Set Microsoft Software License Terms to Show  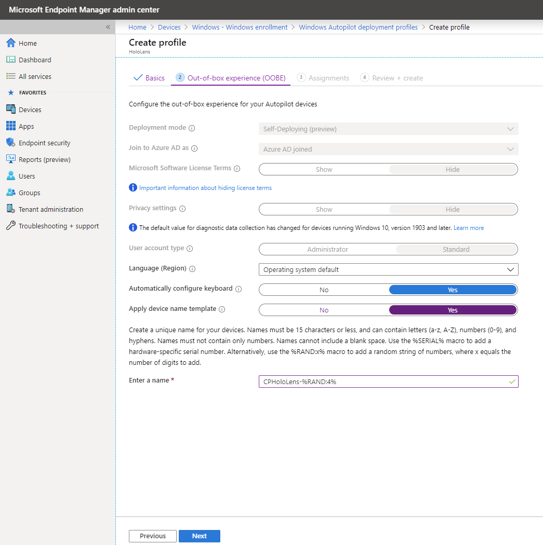pos(323,169)
